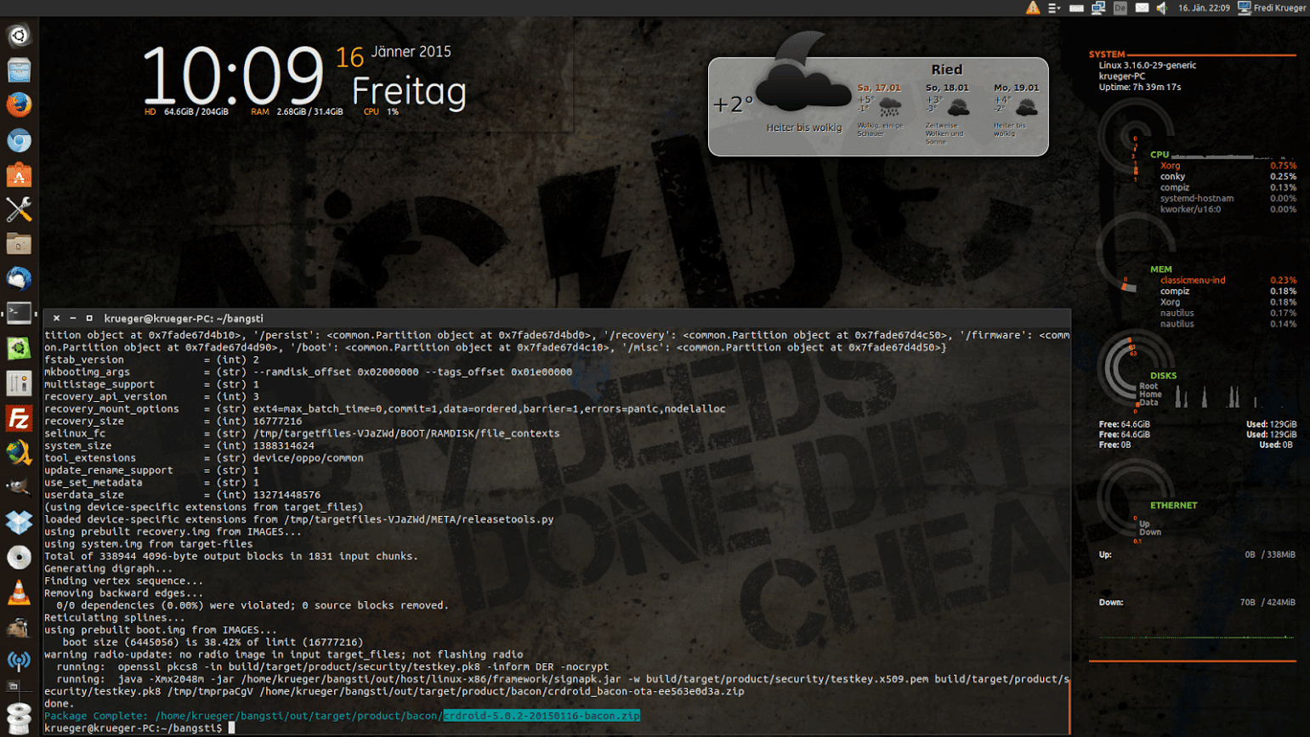
Task: Close the terminal window
Action: point(56,318)
